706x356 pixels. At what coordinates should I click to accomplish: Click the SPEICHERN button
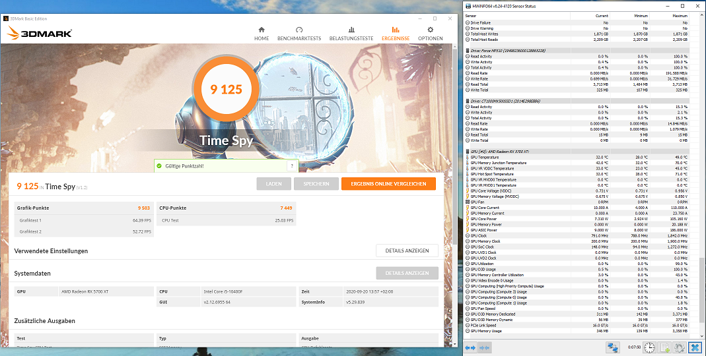[x=316, y=184]
